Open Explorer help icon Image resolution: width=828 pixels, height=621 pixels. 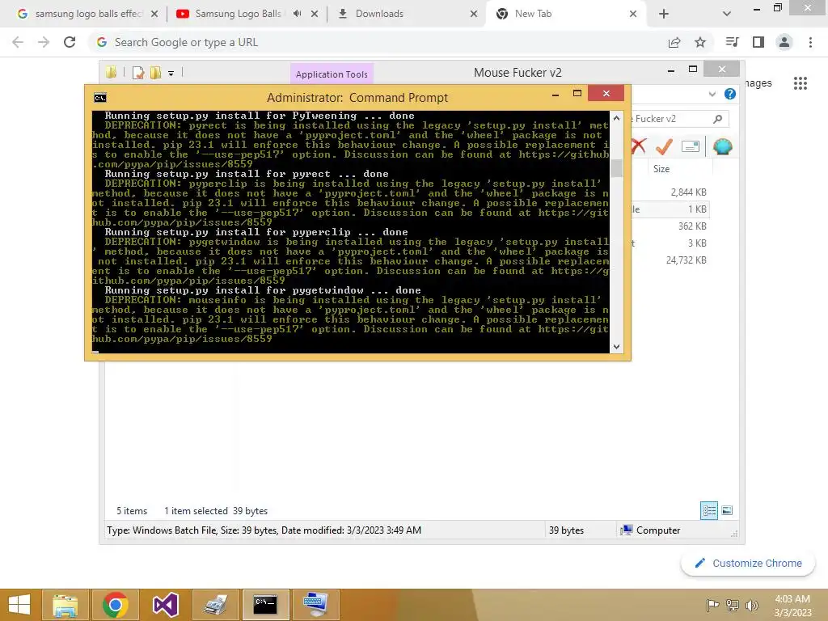click(730, 94)
